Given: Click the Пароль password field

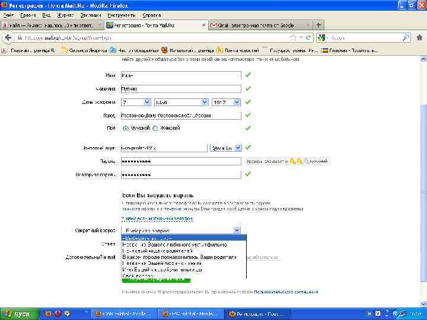Looking at the screenshot, I should (181, 161).
